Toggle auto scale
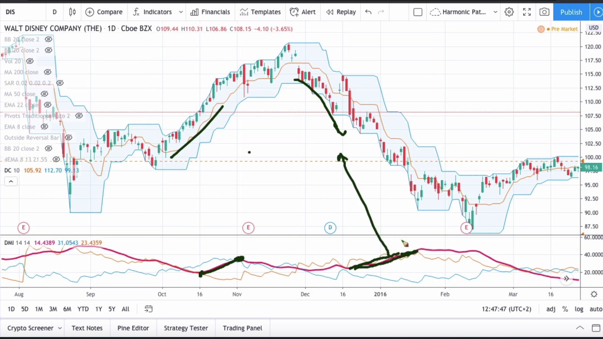This screenshot has height=339, width=603. (x=596, y=309)
